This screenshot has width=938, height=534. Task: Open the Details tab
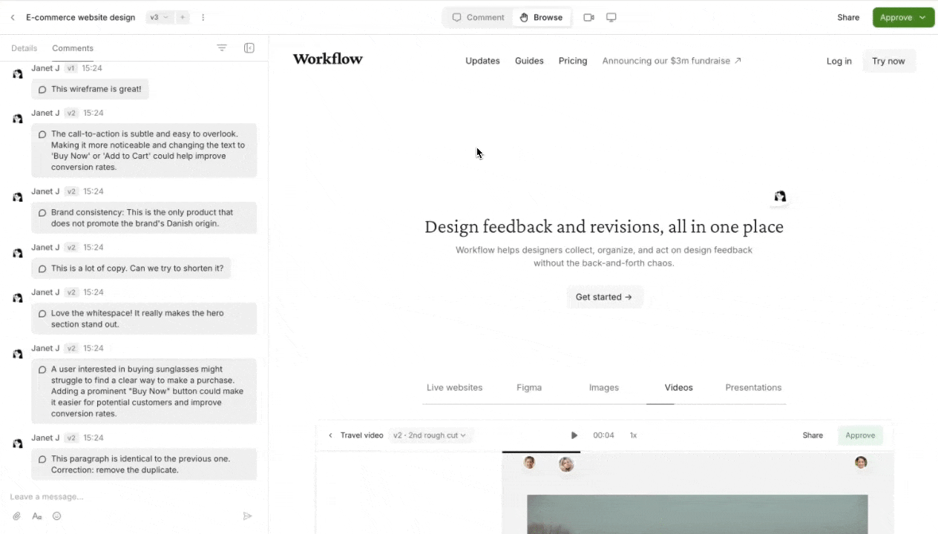24,48
